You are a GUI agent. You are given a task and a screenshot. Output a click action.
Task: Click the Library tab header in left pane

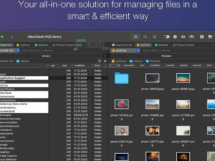(46, 56)
